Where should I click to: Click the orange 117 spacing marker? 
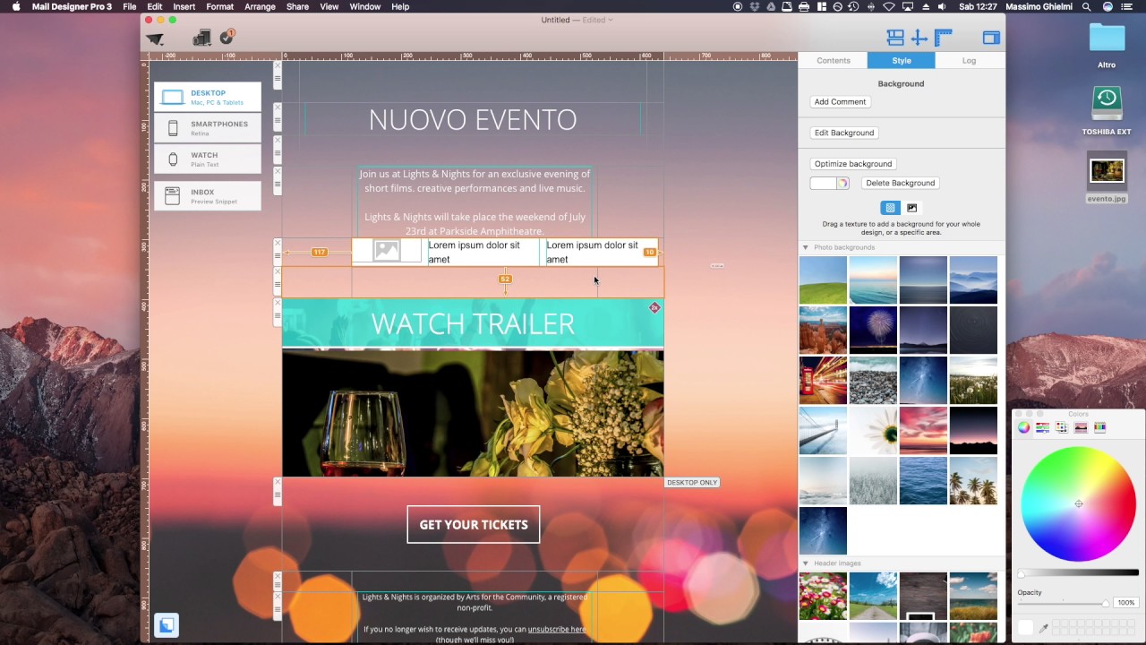click(x=319, y=253)
